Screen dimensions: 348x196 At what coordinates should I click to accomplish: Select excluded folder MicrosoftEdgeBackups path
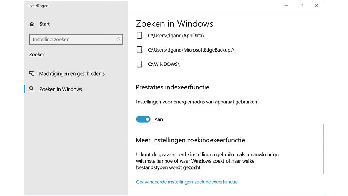(x=191, y=50)
